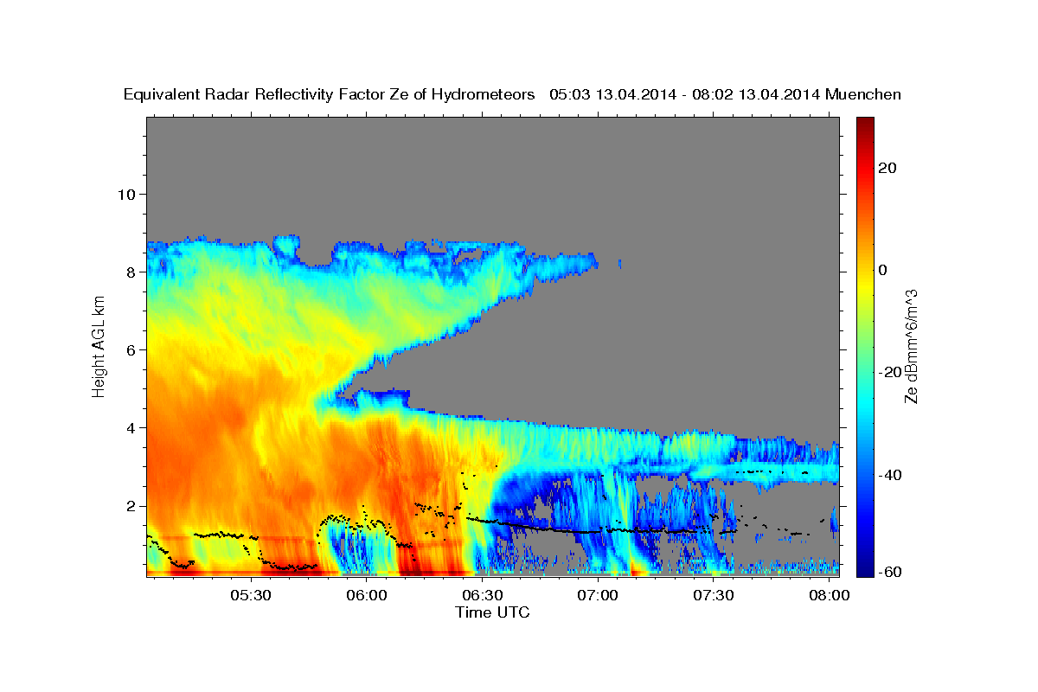Click the dark blue bottom of the colorbar
This screenshot has width=1038, height=692.
pos(864,568)
